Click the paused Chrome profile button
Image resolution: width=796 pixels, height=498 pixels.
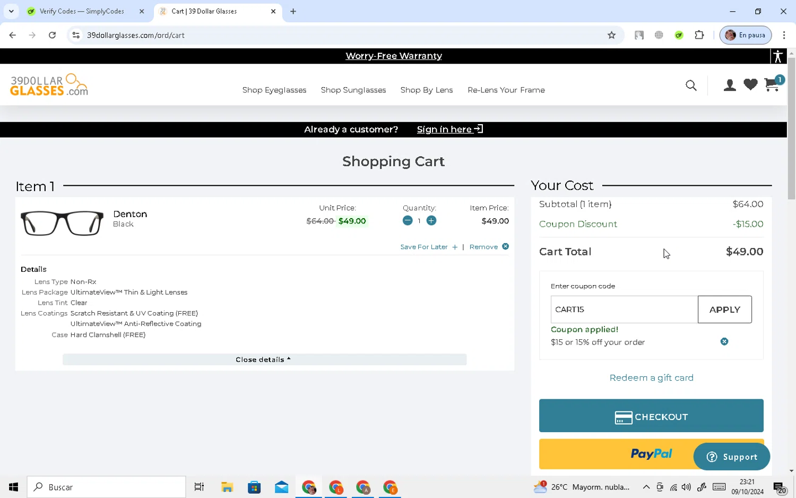tap(745, 35)
